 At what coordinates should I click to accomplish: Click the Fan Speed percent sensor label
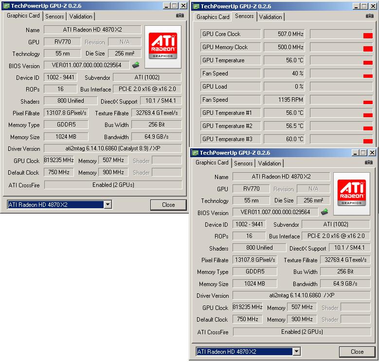(231, 73)
